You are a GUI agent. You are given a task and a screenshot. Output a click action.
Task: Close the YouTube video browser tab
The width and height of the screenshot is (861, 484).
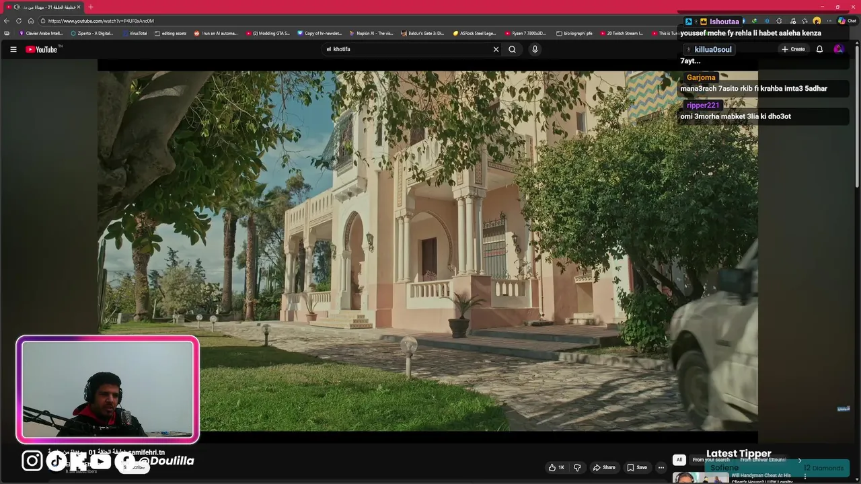[79, 7]
